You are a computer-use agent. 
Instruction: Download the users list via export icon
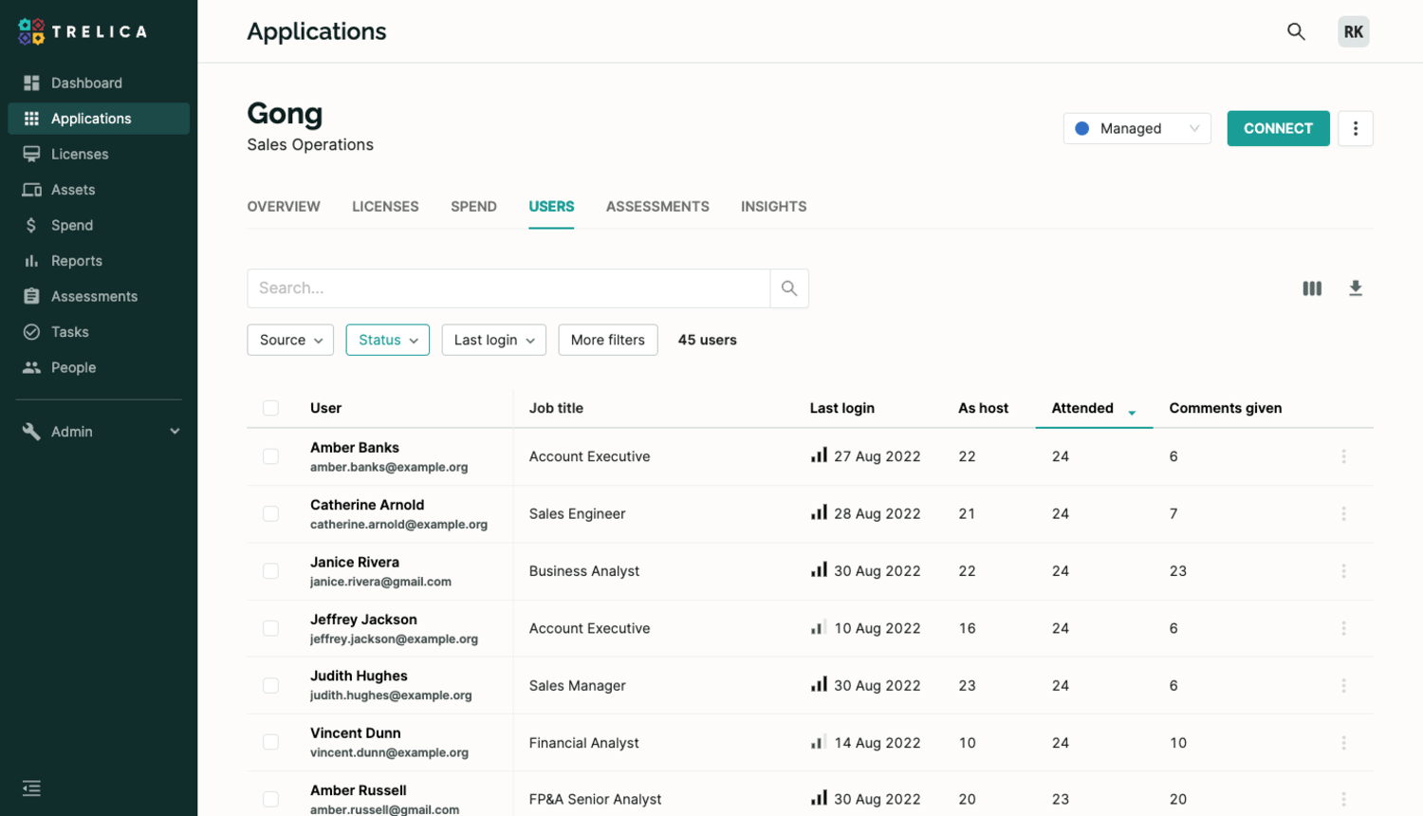(x=1356, y=288)
